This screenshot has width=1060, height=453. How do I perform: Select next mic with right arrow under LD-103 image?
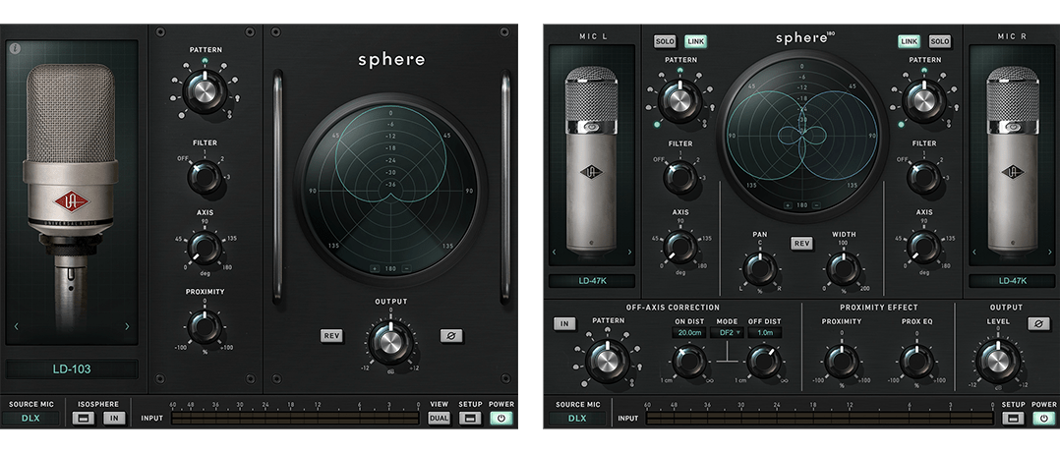click(x=127, y=326)
